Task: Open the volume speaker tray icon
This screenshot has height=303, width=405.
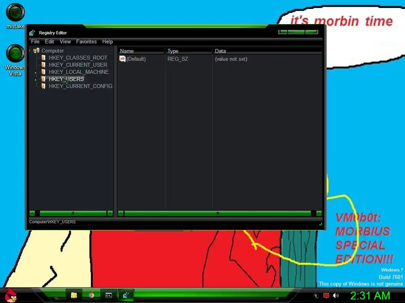Action: point(336,296)
